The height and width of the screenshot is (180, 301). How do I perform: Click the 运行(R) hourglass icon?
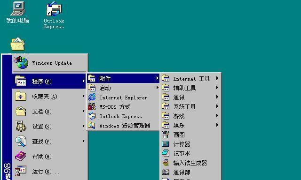(x=21, y=171)
